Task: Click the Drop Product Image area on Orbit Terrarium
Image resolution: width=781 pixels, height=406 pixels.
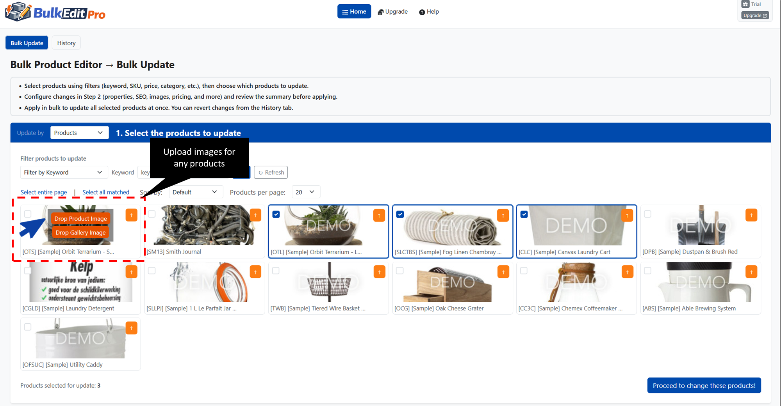Action: pos(80,218)
